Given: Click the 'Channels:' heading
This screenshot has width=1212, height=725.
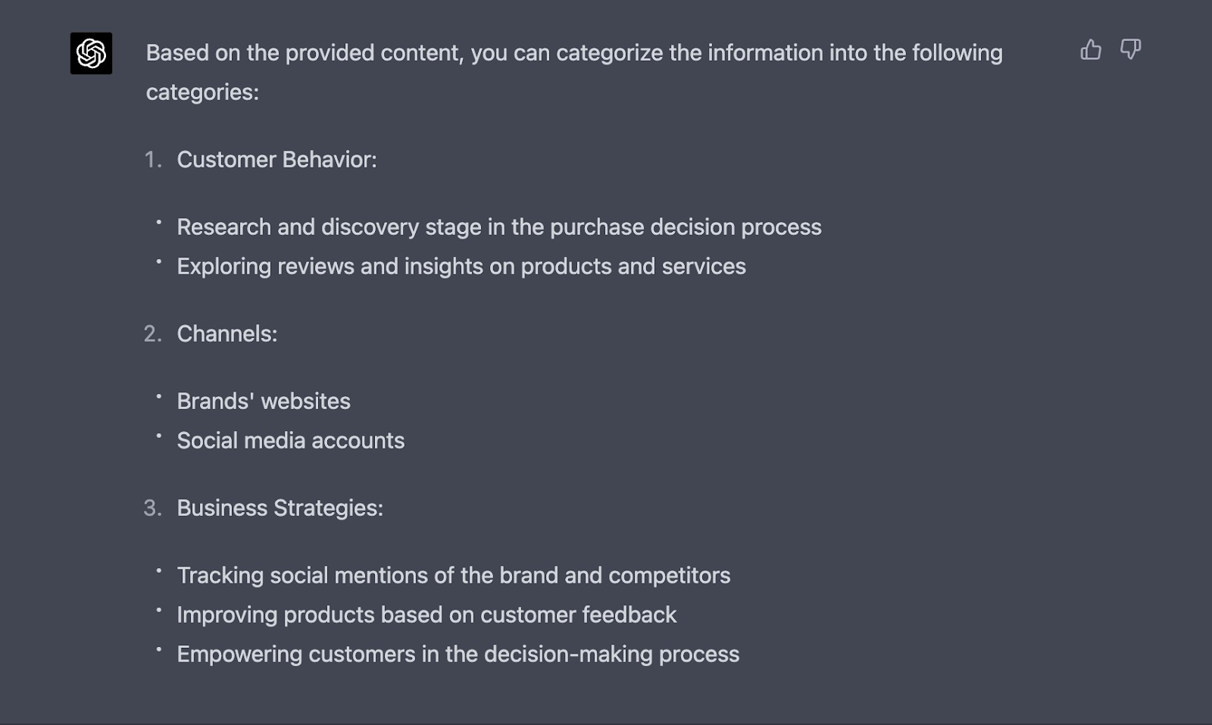Looking at the screenshot, I should click(x=226, y=334).
